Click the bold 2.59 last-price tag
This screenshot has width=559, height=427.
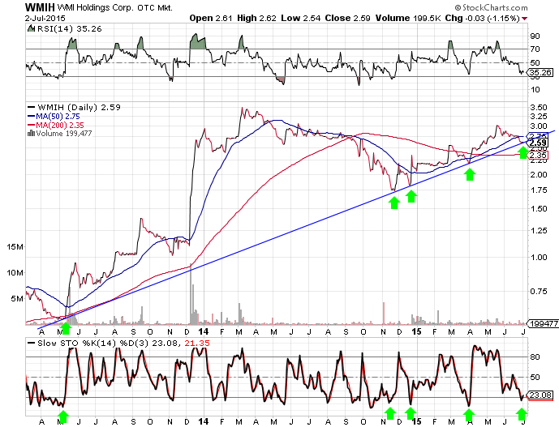539,143
